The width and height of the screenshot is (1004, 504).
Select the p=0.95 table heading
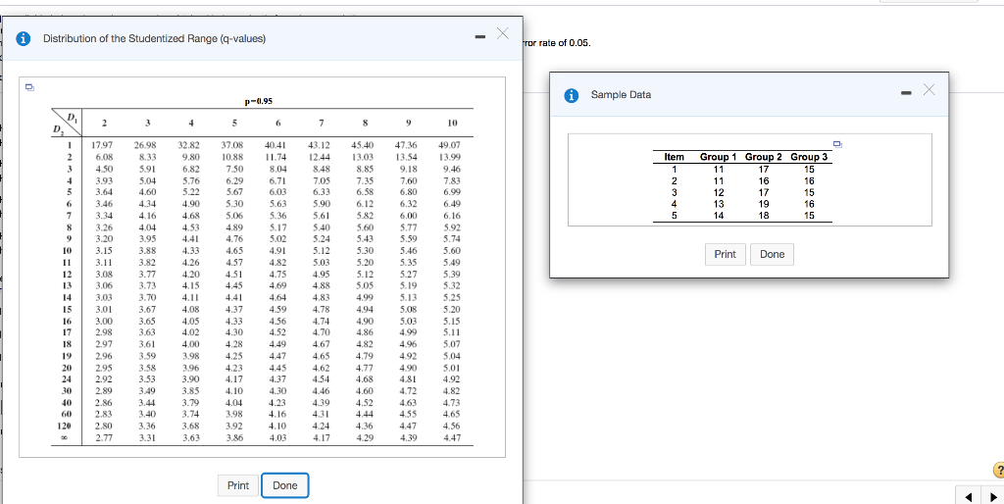click(x=259, y=101)
